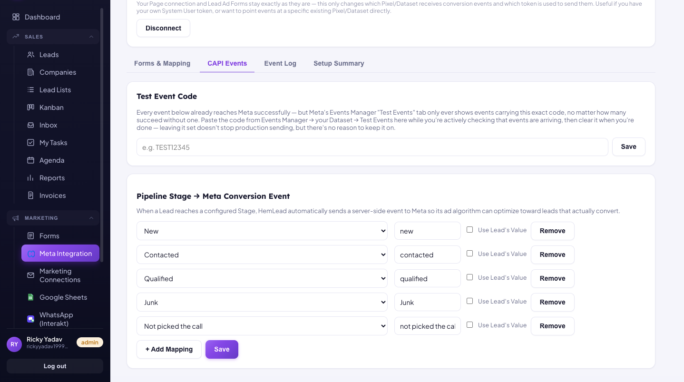This screenshot has height=382, width=684.
Task: Click the Sales trend arrow icon
Action: pos(16,37)
